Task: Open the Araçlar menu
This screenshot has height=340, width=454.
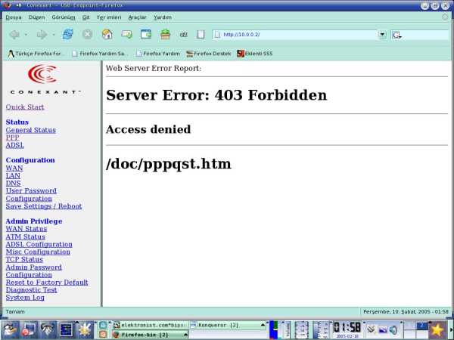Action: 136,17
